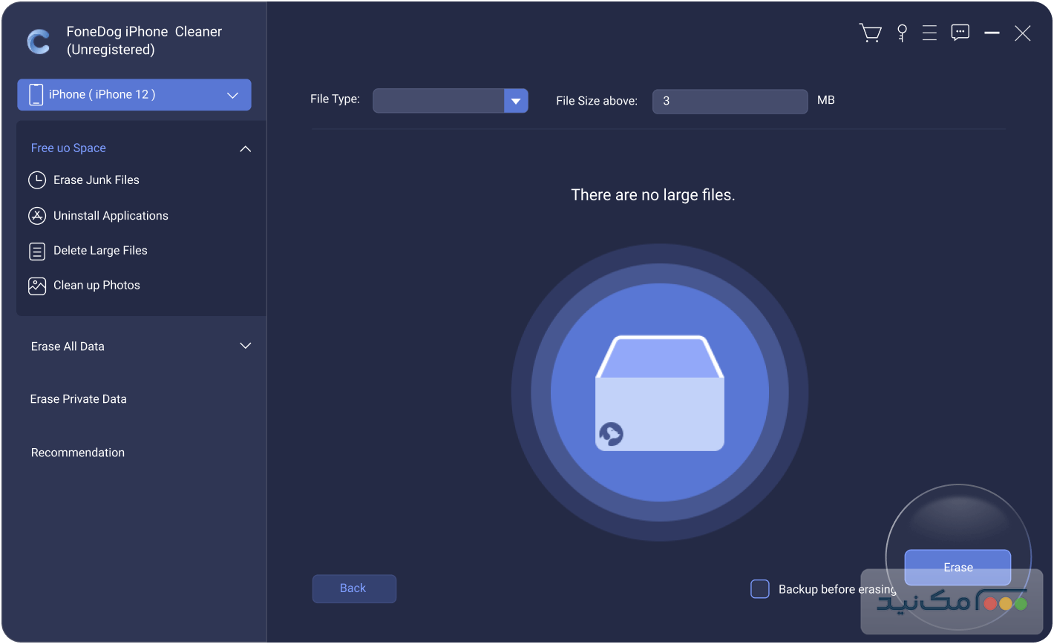
Task: Open registration via the key icon
Action: tap(902, 33)
